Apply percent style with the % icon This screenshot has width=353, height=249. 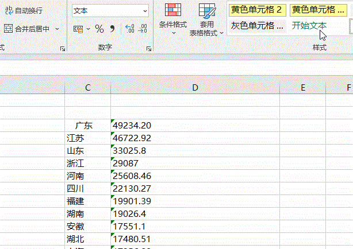point(99,29)
